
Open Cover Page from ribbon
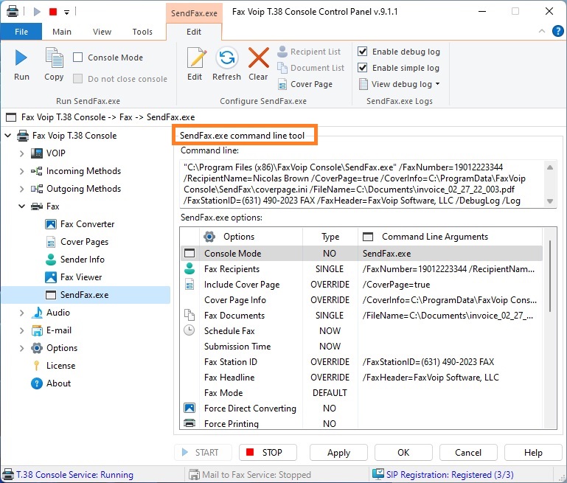[x=305, y=84]
